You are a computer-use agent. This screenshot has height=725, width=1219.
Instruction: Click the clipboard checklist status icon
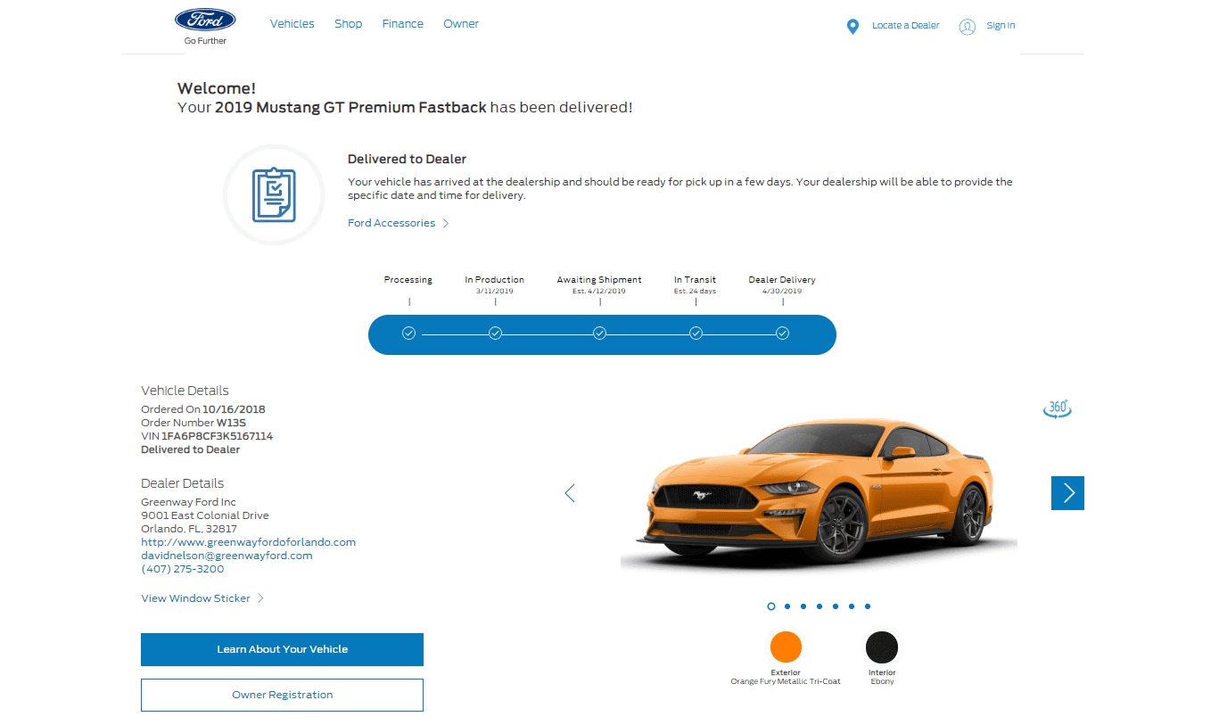click(x=274, y=195)
